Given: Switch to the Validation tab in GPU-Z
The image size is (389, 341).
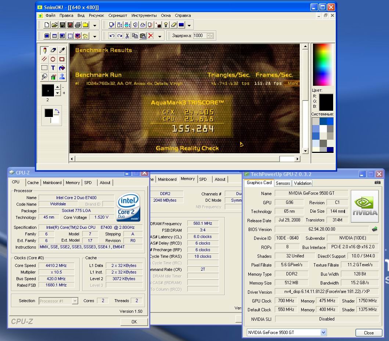Looking at the screenshot, I should [x=302, y=183].
